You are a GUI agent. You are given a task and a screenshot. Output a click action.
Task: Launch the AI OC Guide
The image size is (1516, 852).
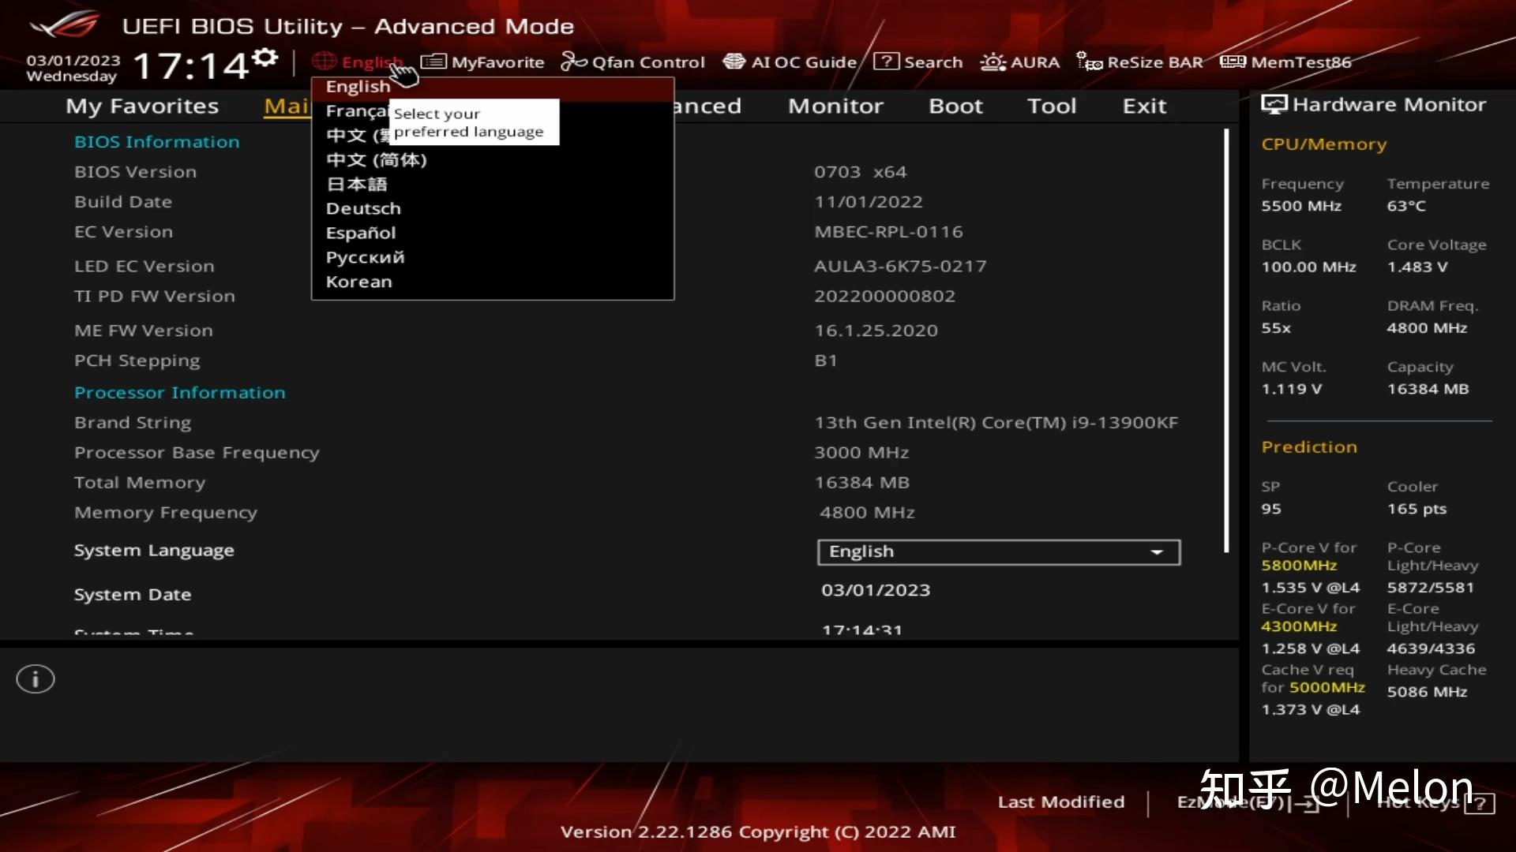click(x=790, y=62)
